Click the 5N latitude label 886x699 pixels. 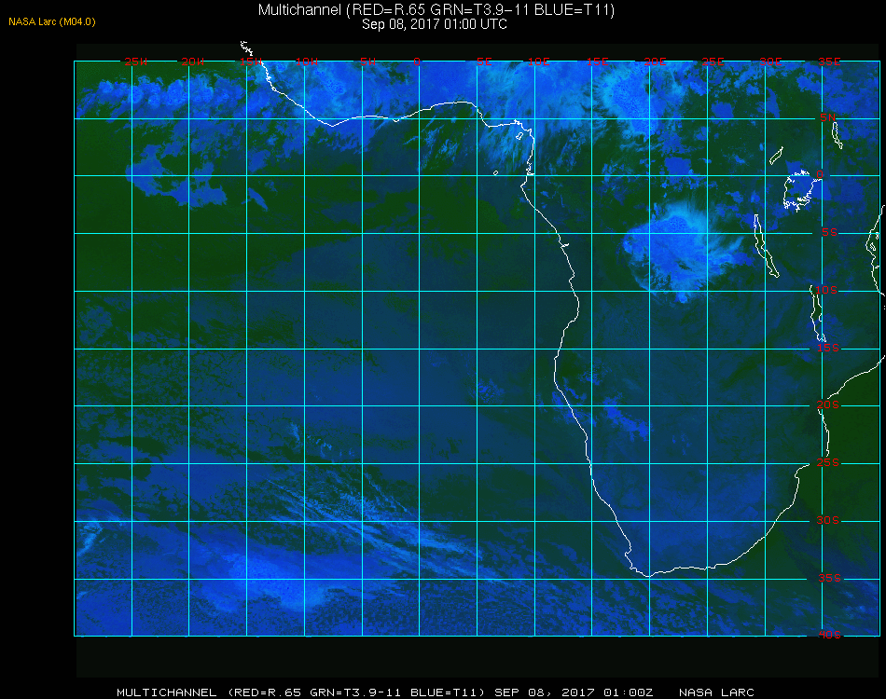click(x=828, y=117)
